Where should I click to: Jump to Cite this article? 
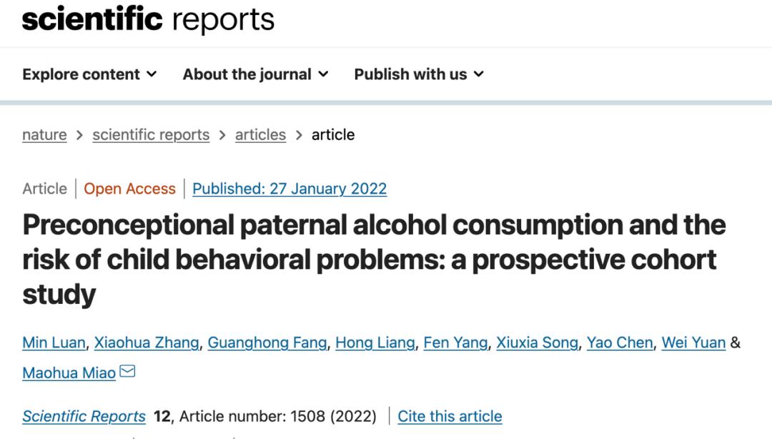[450, 417]
